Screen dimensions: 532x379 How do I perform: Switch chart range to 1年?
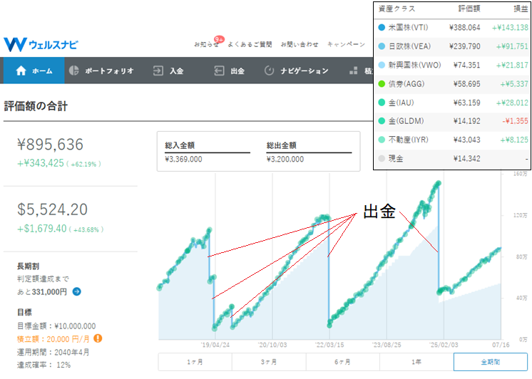click(x=416, y=362)
